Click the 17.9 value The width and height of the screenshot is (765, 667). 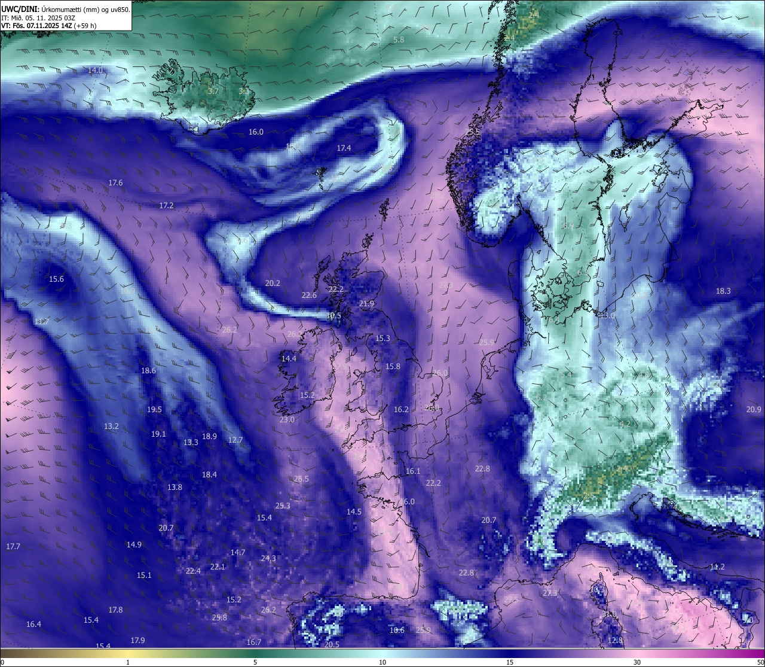pyautogui.click(x=137, y=641)
